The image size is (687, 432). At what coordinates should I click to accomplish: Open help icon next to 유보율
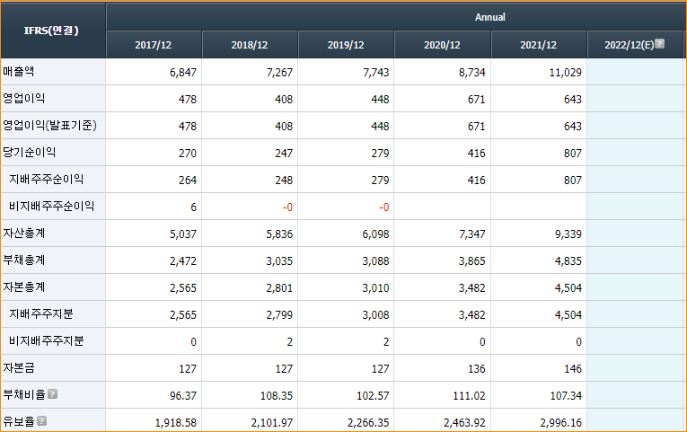[41, 421]
